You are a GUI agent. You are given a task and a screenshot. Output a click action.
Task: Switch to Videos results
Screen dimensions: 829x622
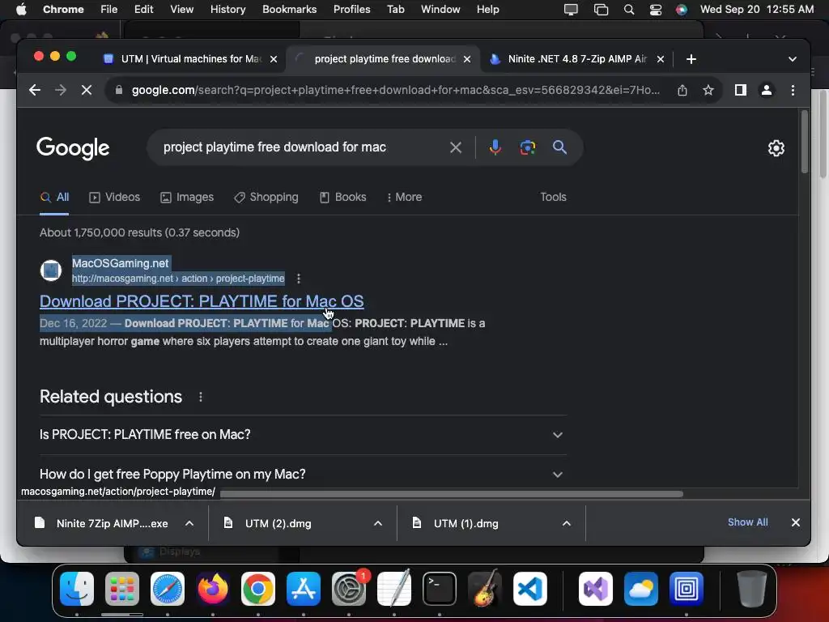tap(115, 198)
